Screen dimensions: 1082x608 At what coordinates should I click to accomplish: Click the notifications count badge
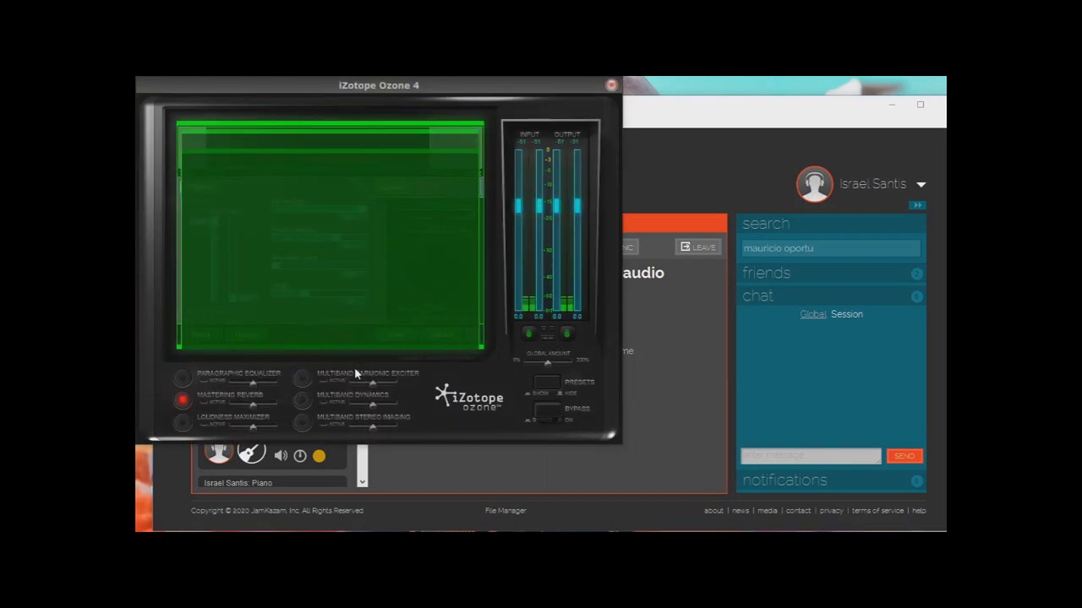pyautogui.click(x=917, y=481)
